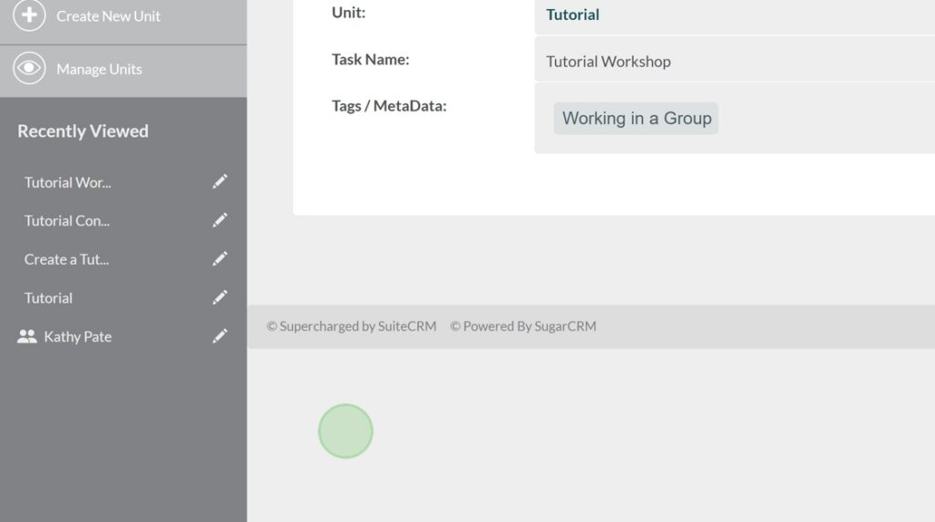The height and width of the screenshot is (522, 935).
Task: Click the plus icon for Create New Unit
Action: click(29, 16)
